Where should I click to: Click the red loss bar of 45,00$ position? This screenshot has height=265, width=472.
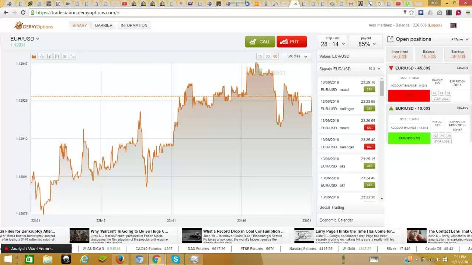click(x=409, y=96)
